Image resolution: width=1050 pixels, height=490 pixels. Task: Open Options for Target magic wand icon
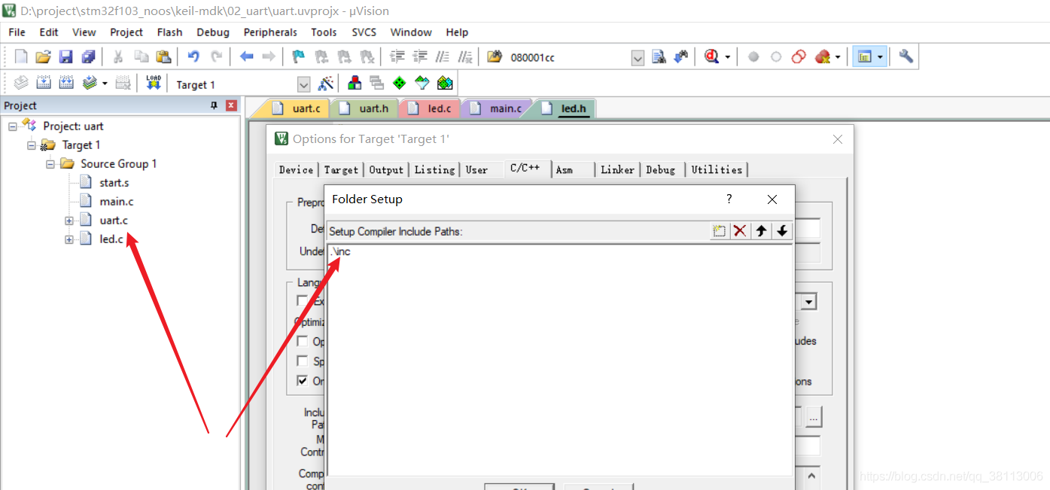[x=326, y=84]
